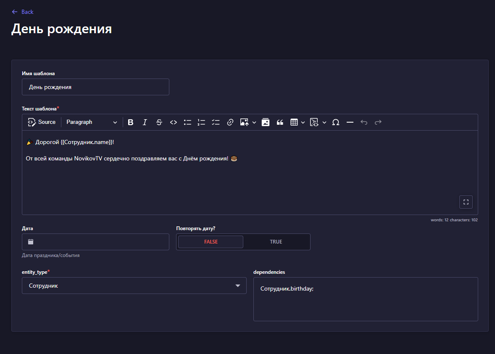Go Back to the previous page
495x354 pixels.
click(23, 12)
